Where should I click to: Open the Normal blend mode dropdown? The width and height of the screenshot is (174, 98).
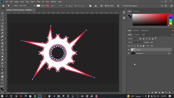click(x=135, y=42)
